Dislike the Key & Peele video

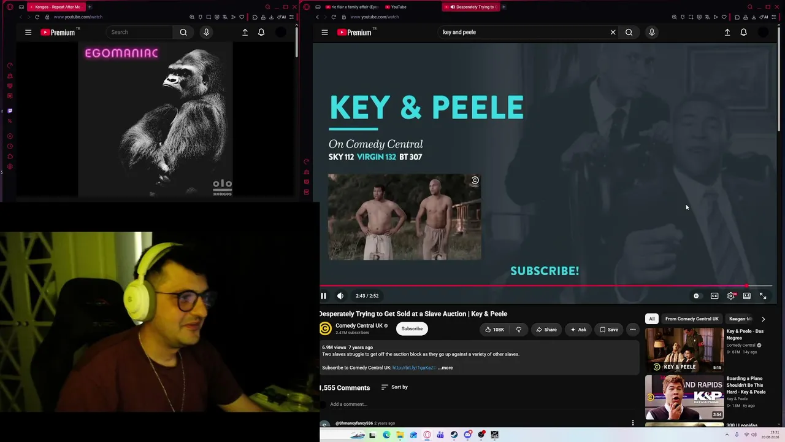tap(519, 330)
